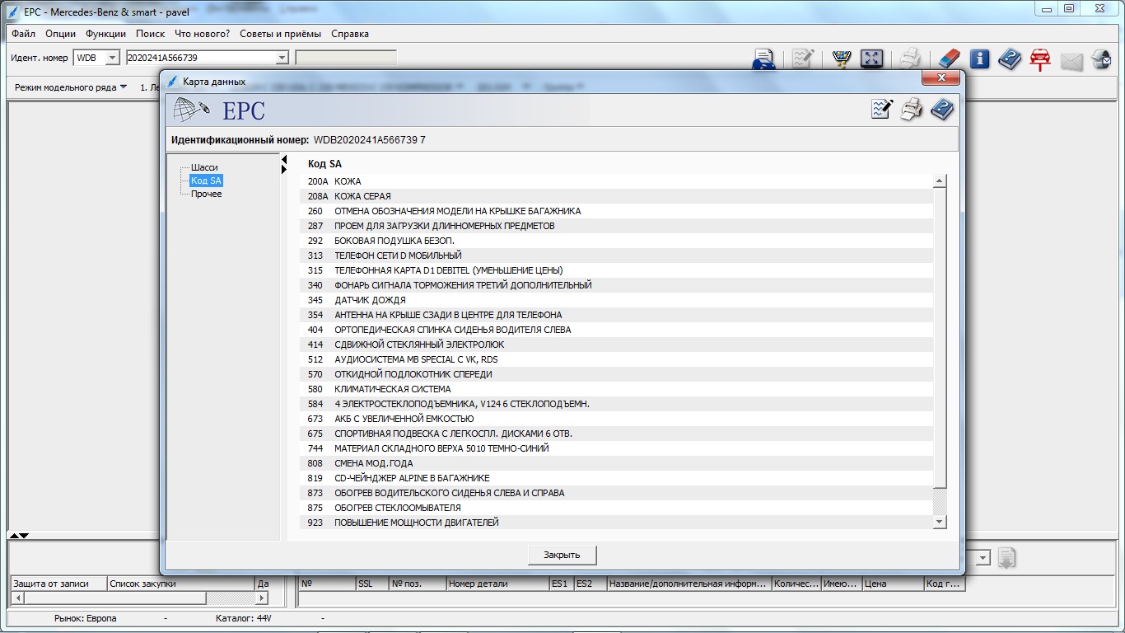The image size is (1125, 633).
Task: Click the greyed printer icon in main toolbar
Action: (x=910, y=59)
